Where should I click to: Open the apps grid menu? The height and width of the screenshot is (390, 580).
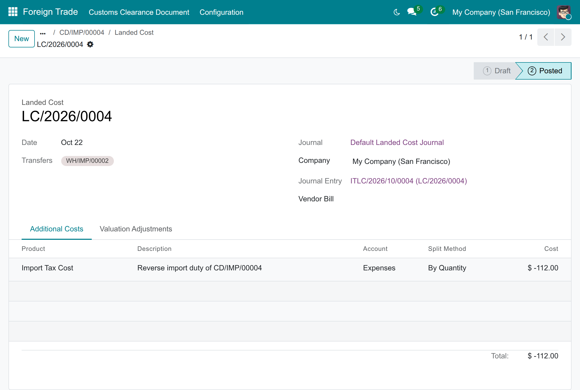click(x=13, y=12)
